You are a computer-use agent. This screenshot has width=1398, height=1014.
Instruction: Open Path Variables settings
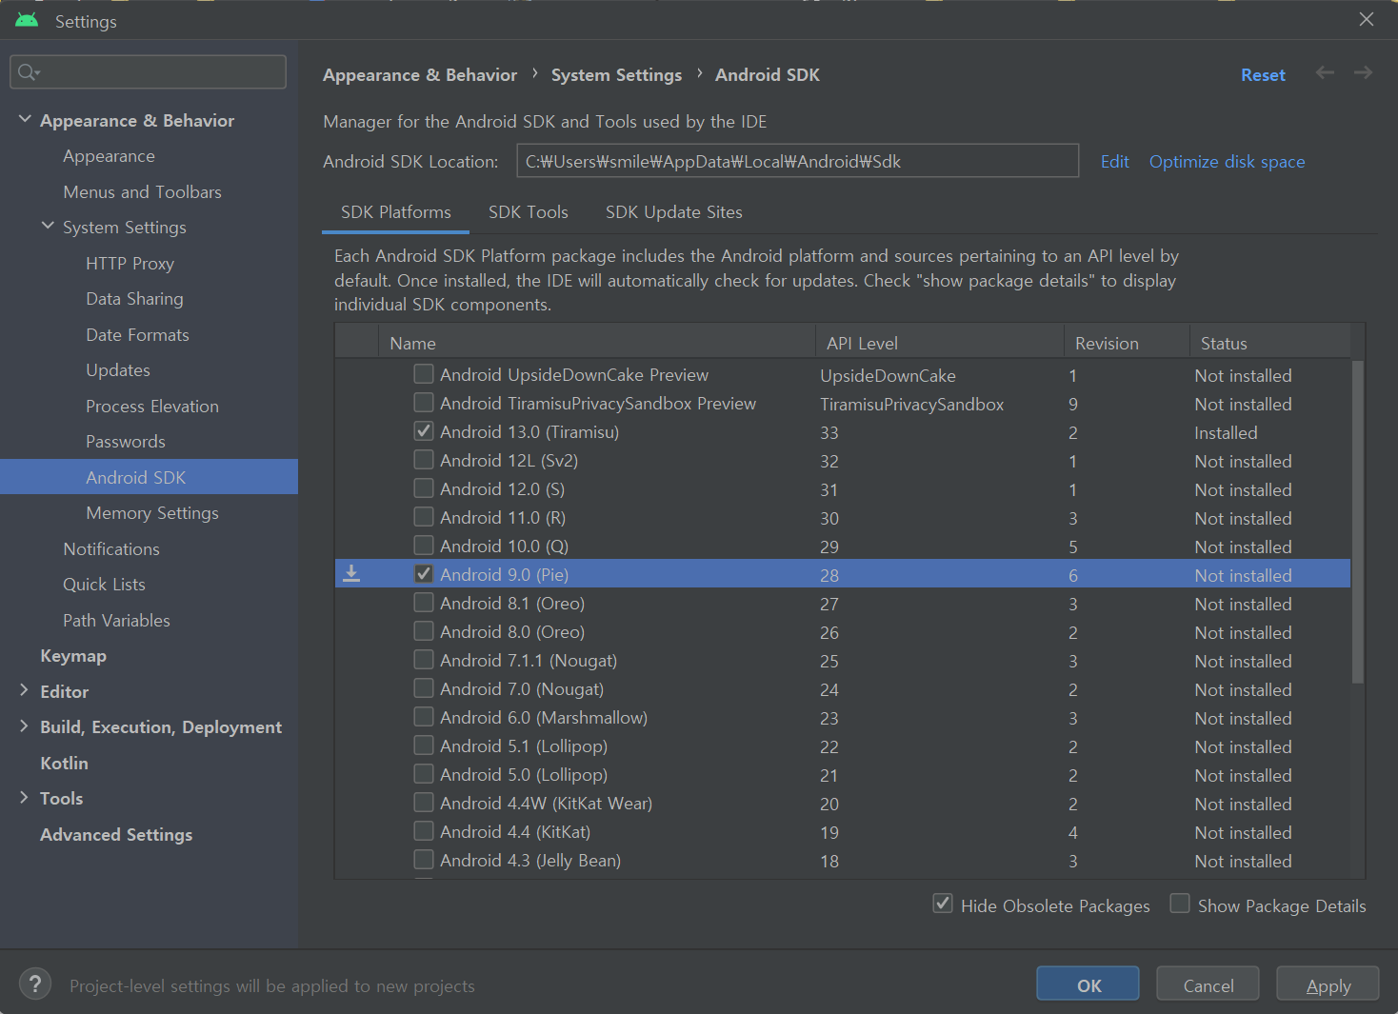click(x=116, y=620)
